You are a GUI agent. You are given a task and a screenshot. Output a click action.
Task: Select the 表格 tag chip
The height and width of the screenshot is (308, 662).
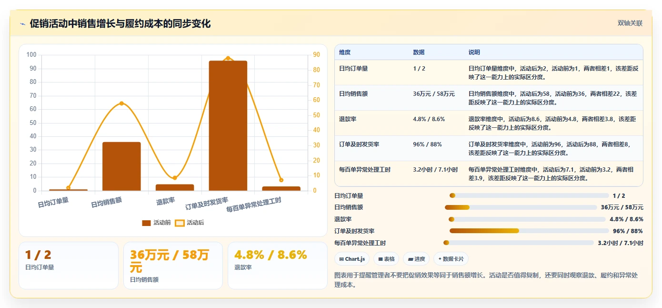click(386, 259)
